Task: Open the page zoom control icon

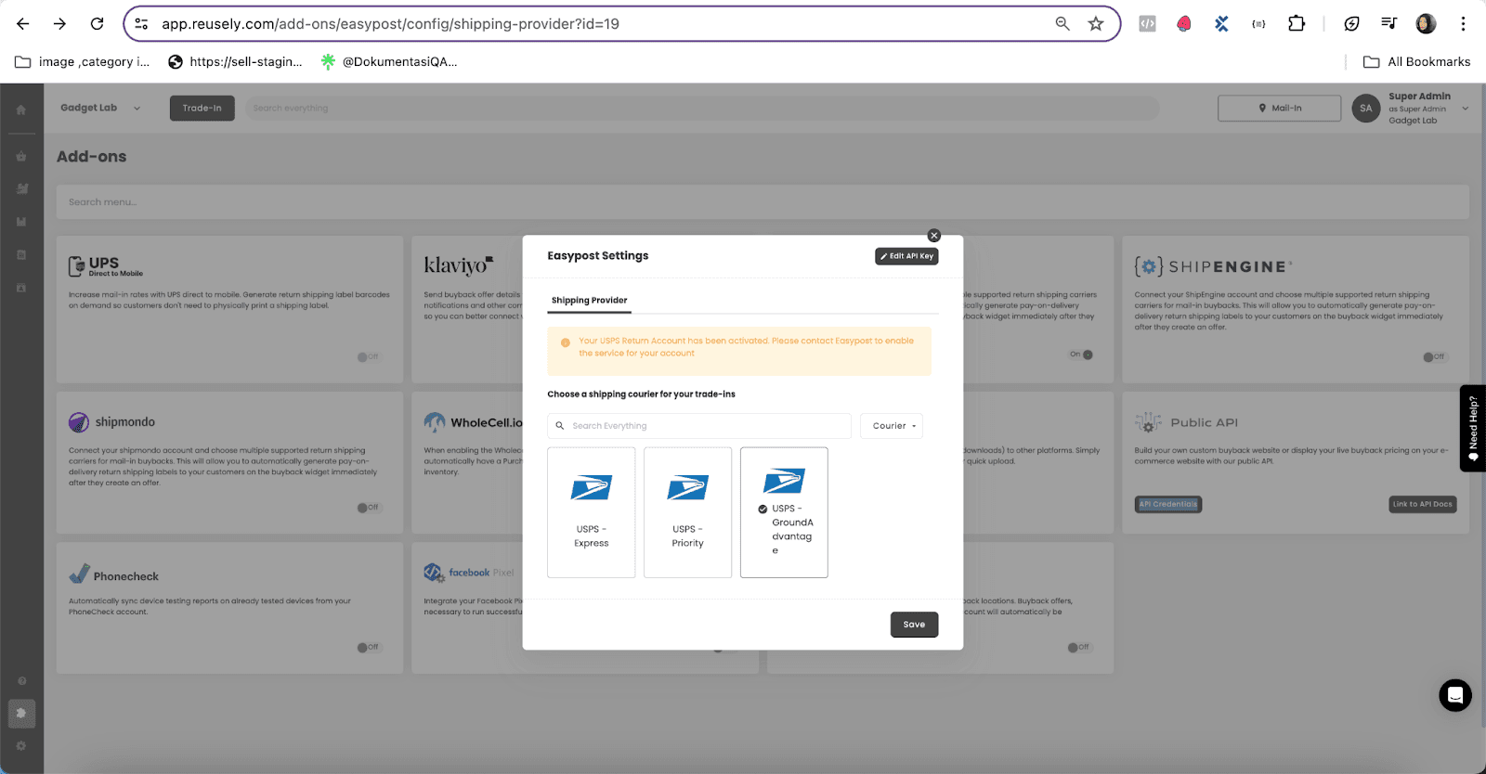Action: pyautogui.click(x=1062, y=24)
